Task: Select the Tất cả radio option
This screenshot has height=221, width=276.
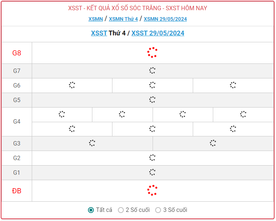Action: [91, 210]
